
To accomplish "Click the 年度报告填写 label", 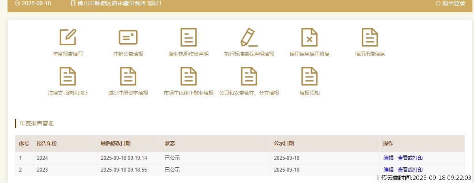I will click(68, 54).
